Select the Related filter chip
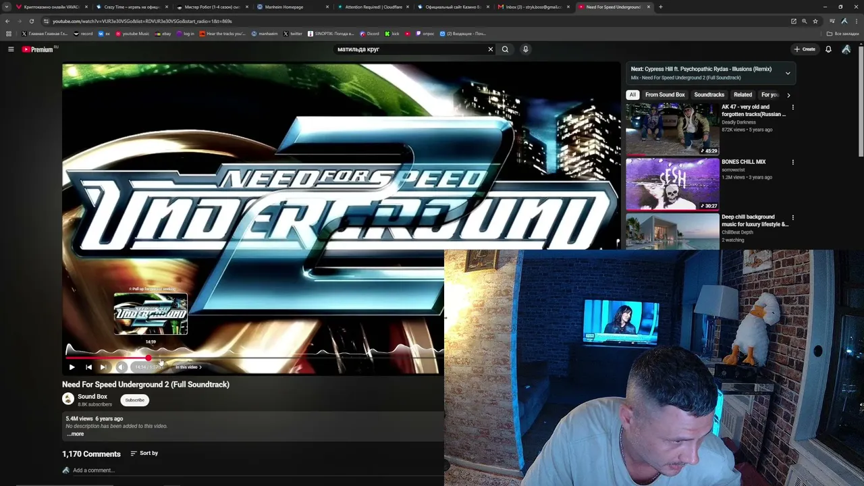The width and height of the screenshot is (864, 486). coord(742,95)
